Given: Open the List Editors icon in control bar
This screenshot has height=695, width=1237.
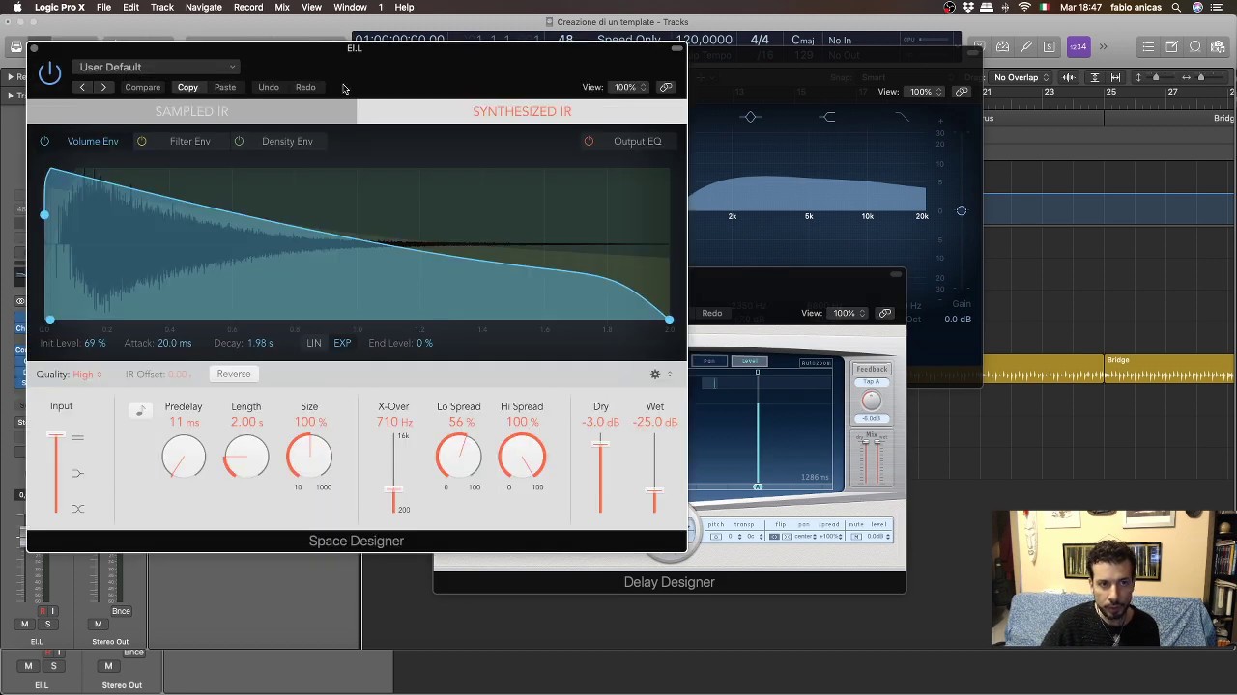Looking at the screenshot, I should pos(1148,46).
